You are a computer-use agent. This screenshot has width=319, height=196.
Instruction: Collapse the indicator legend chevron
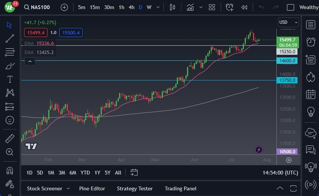click(30, 62)
